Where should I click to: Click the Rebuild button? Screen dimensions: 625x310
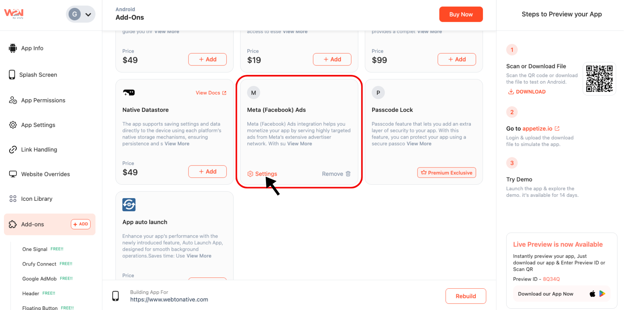(466, 296)
